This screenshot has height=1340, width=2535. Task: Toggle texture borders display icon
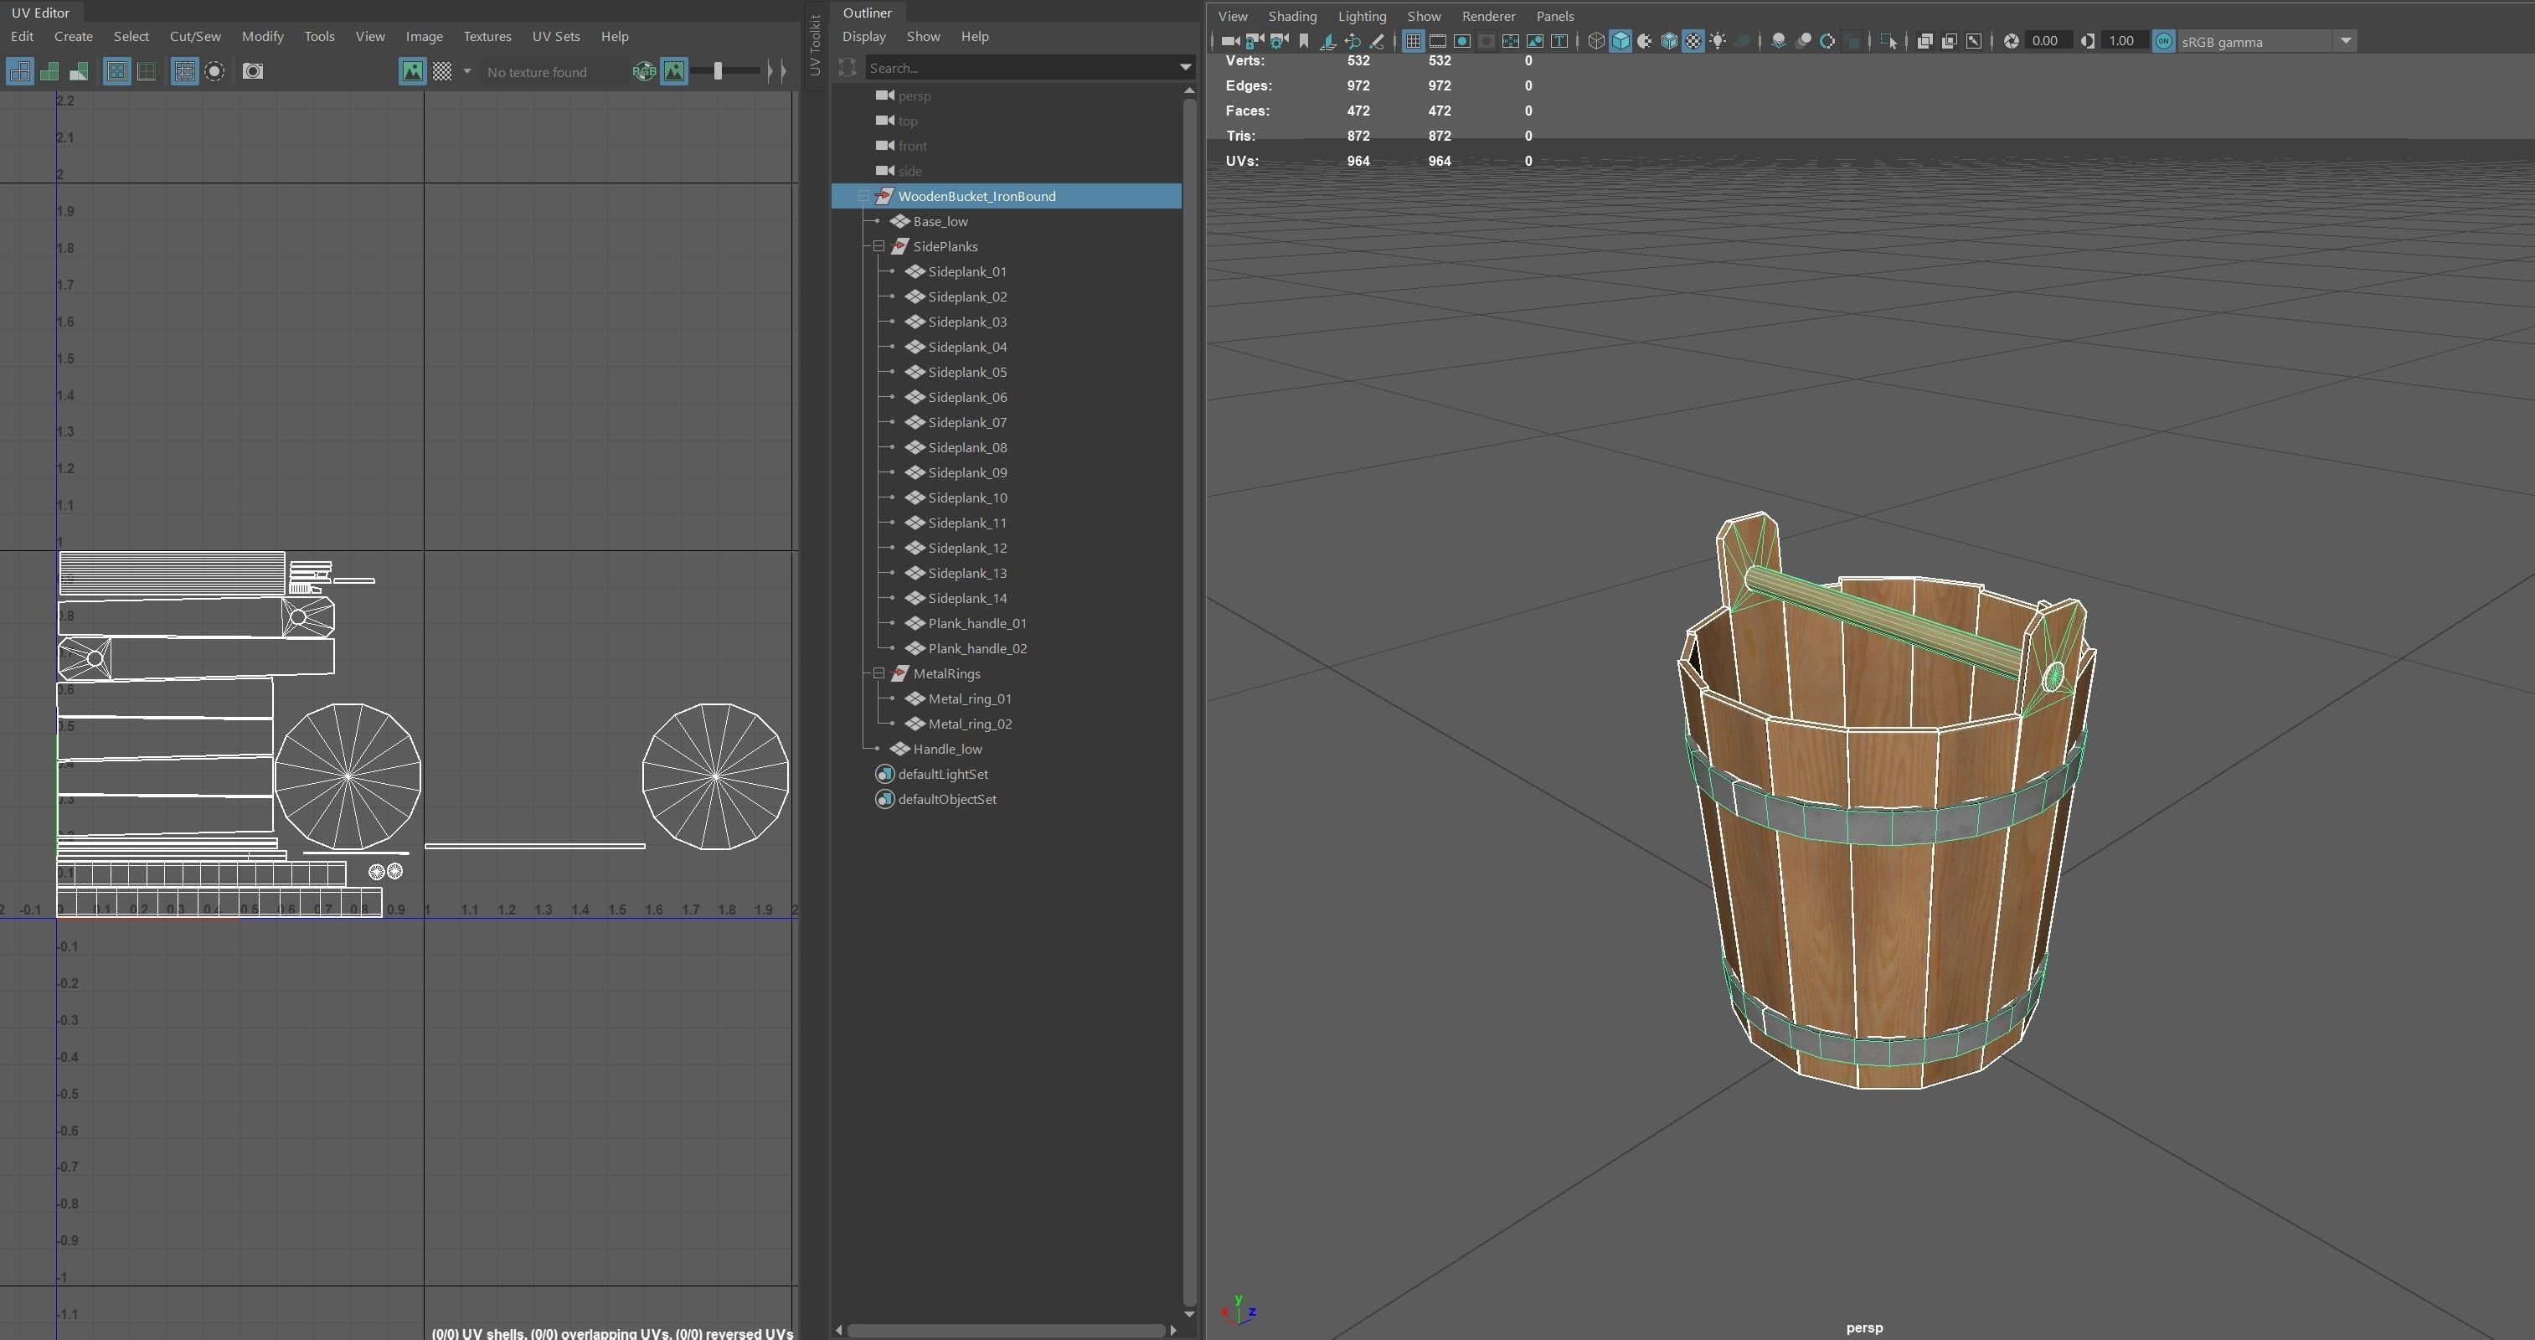point(117,71)
